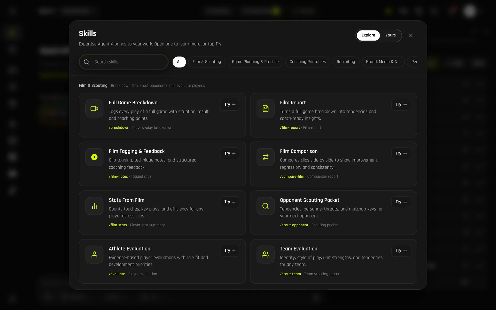This screenshot has height=310, width=496.
Task: Try the Film Report skill
Action: coord(401,105)
